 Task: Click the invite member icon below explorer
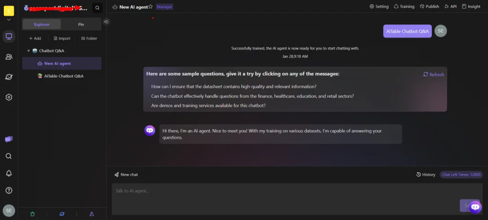(91, 214)
